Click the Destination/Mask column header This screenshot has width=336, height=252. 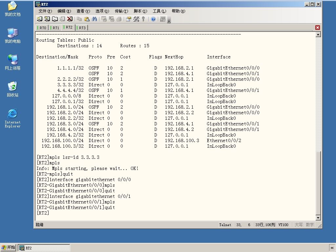[x=57, y=57]
